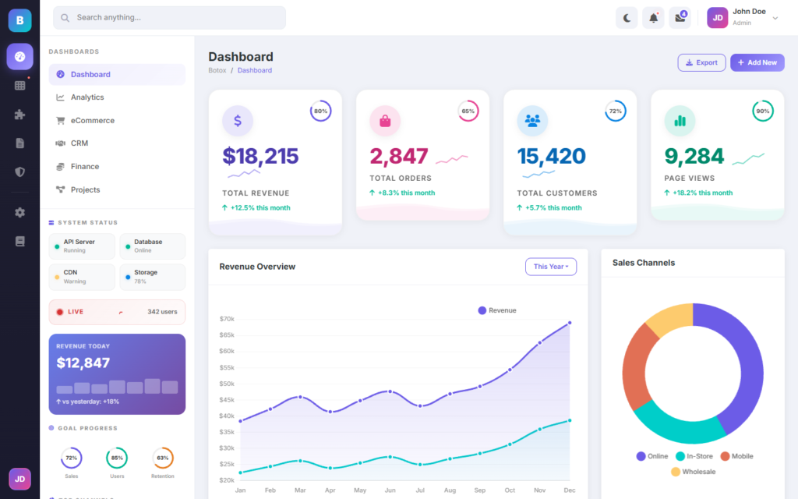Focus the 'Search anything...' field
This screenshot has width=798, height=499.
coord(169,18)
